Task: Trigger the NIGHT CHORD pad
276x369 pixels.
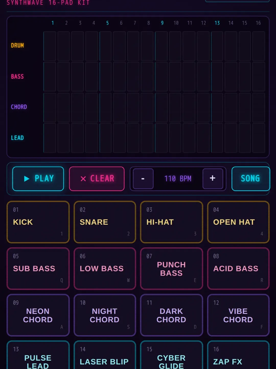Action: (x=105, y=315)
